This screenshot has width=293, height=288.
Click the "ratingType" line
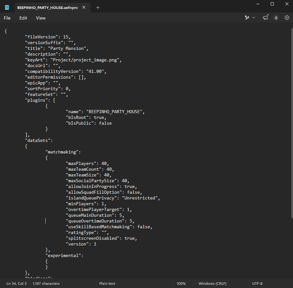[87, 233]
